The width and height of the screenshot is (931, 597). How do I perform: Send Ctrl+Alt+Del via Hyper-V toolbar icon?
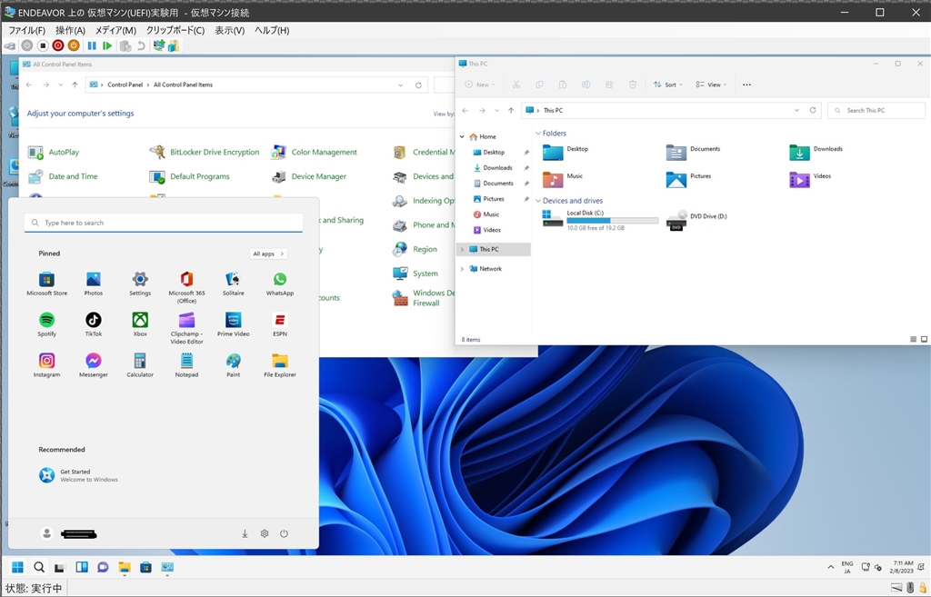pyautogui.click(x=10, y=45)
